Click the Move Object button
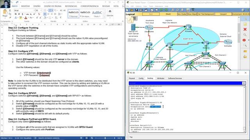The width and height of the screenshot is (250, 140). [192, 14]
